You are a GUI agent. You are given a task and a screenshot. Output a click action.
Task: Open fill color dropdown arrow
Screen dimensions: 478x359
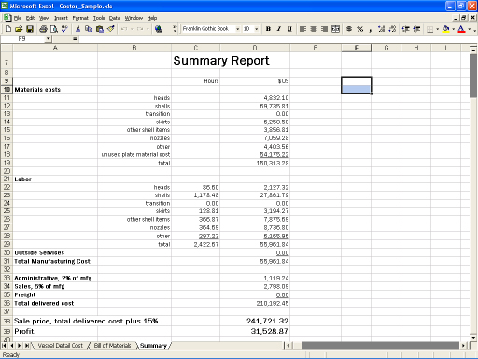[x=453, y=29]
